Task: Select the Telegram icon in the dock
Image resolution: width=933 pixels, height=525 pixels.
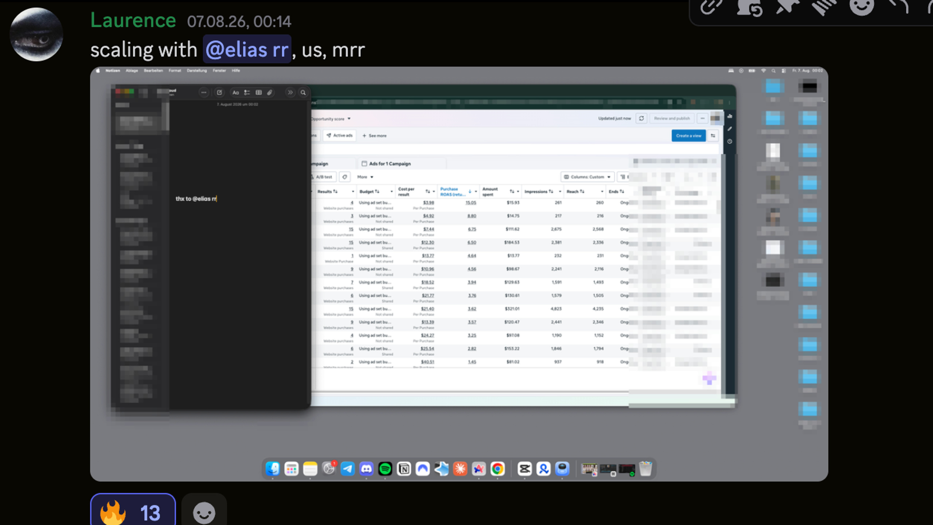Action: [x=347, y=469]
